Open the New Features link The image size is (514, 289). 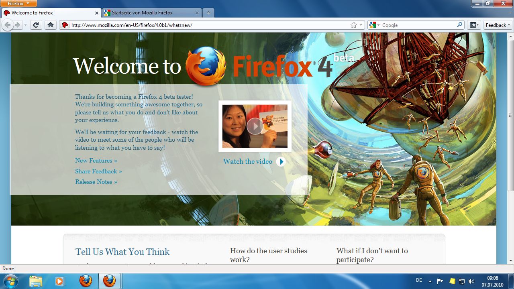click(x=96, y=161)
